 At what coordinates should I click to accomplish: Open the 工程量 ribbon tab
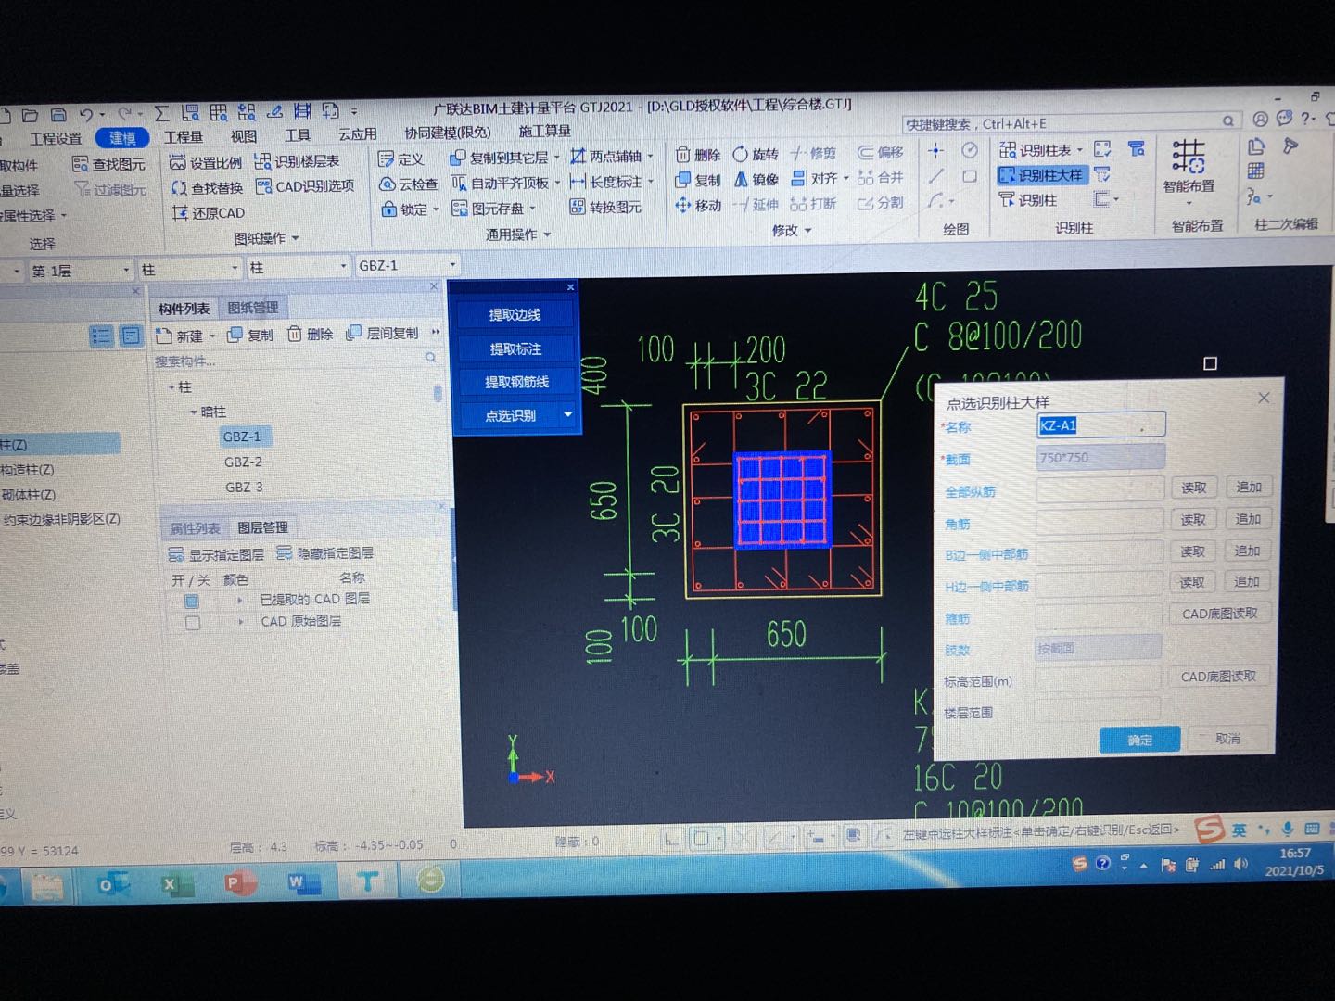pyautogui.click(x=183, y=137)
